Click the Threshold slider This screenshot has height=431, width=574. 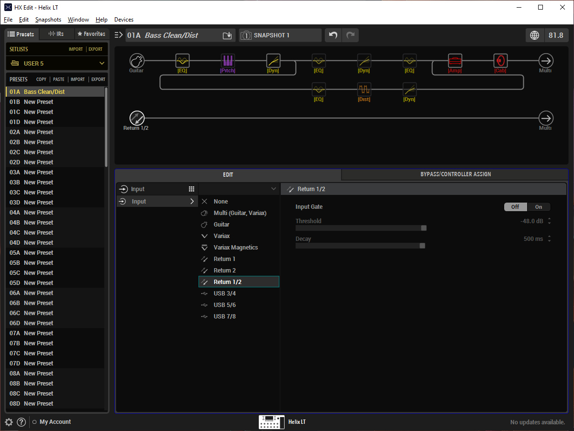point(361,228)
